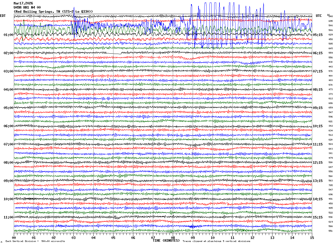
Task: Click the 'Each Vertical Division = 500.00 microvolts' note
Action: pyautogui.click(x=35, y=241)
